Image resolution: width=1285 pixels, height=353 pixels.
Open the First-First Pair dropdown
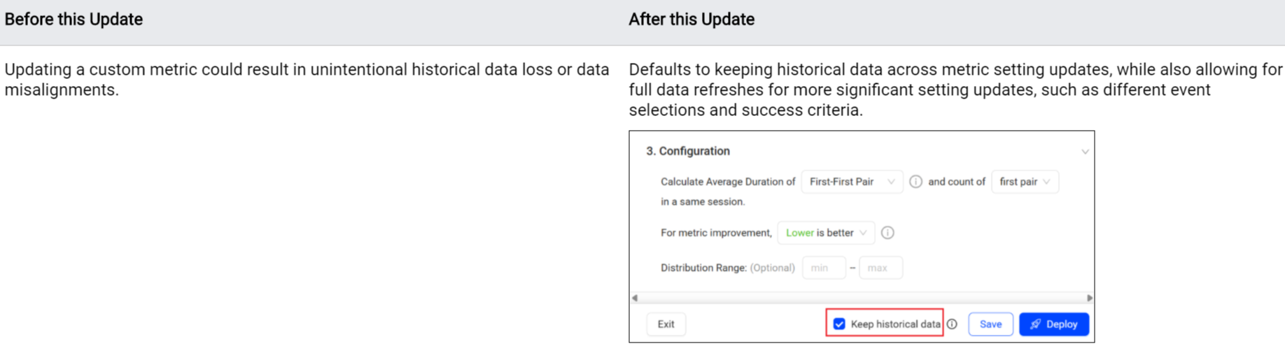[x=851, y=182]
